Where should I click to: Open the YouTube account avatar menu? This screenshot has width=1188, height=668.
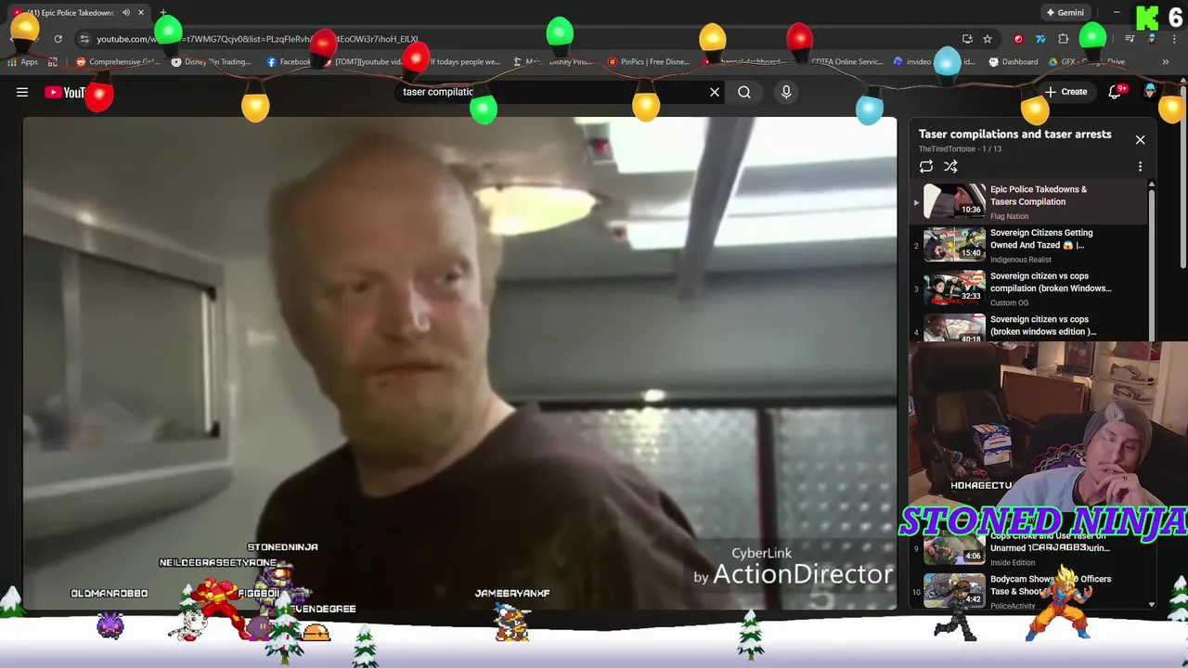point(1151,92)
